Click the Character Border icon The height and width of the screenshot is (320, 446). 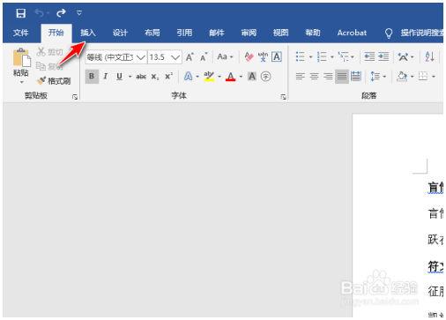click(277, 56)
